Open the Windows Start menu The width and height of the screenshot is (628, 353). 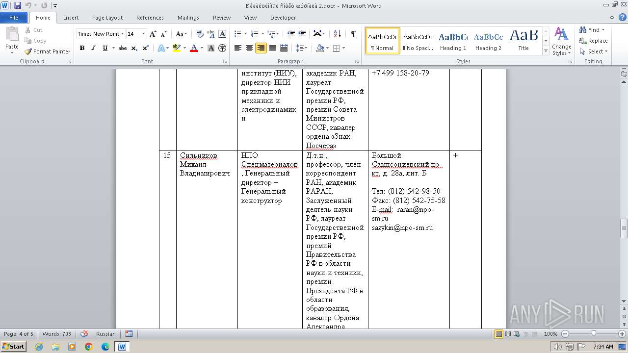(13, 347)
